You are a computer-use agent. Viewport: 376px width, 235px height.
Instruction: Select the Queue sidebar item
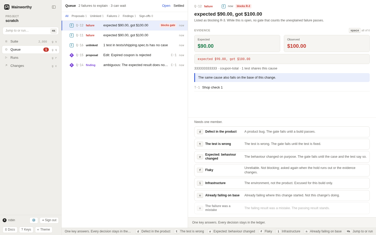click(31, 50)
